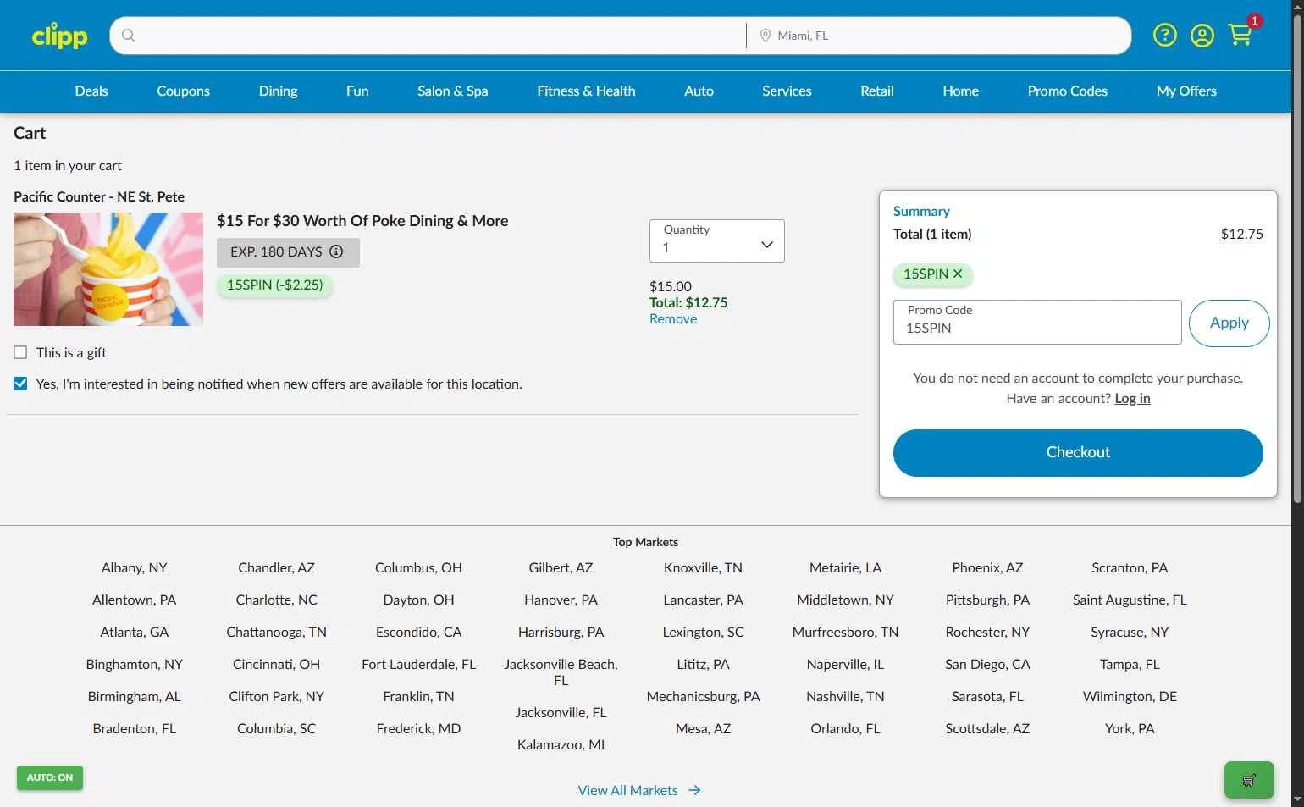The image size is (1304, 807).
Task: Open the Fitness & Health menu
Action: pyautogui.click(x=586, y=91)
